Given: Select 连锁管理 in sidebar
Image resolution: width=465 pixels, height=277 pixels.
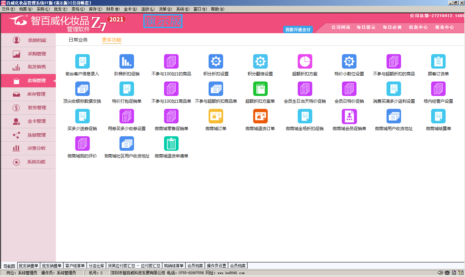Looking at the screenshot, I should [x=28, y=135].
